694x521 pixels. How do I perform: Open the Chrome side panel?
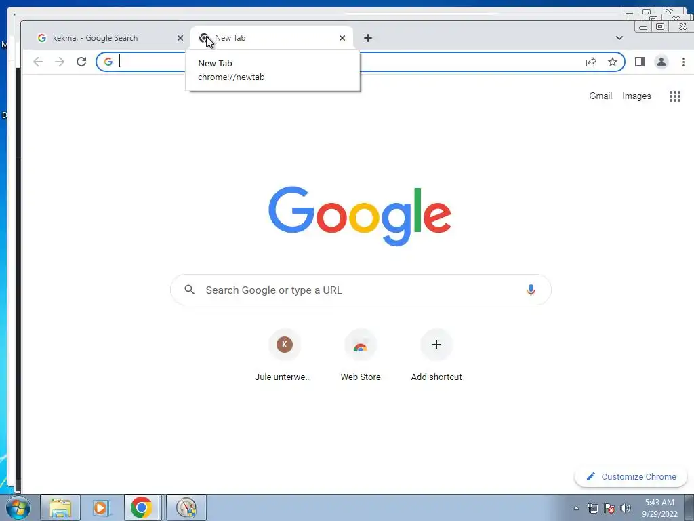(640, 62)
